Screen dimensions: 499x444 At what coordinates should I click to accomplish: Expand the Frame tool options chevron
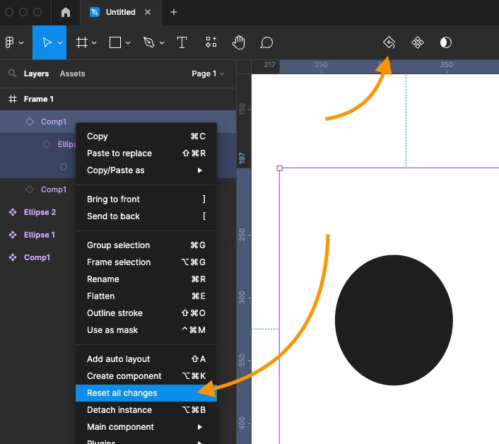coord(94,42)
